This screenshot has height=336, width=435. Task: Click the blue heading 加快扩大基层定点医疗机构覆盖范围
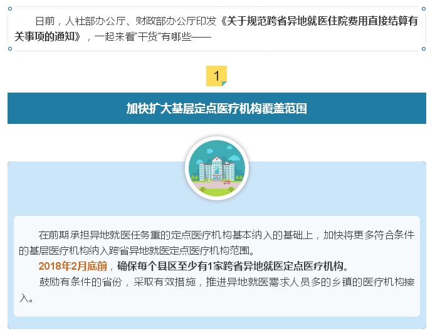[x=217, y=108]
